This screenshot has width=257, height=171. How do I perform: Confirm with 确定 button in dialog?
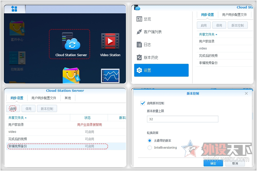pyautogui.click(x=213, y=163)
